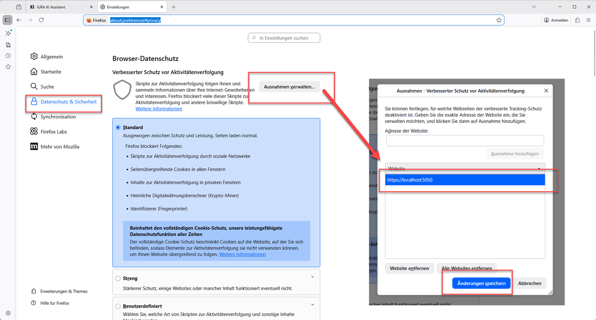Open bookmarks star in sidebar
Screen dimensions: 596x320
pyautogui.click(x=8, y=67)
